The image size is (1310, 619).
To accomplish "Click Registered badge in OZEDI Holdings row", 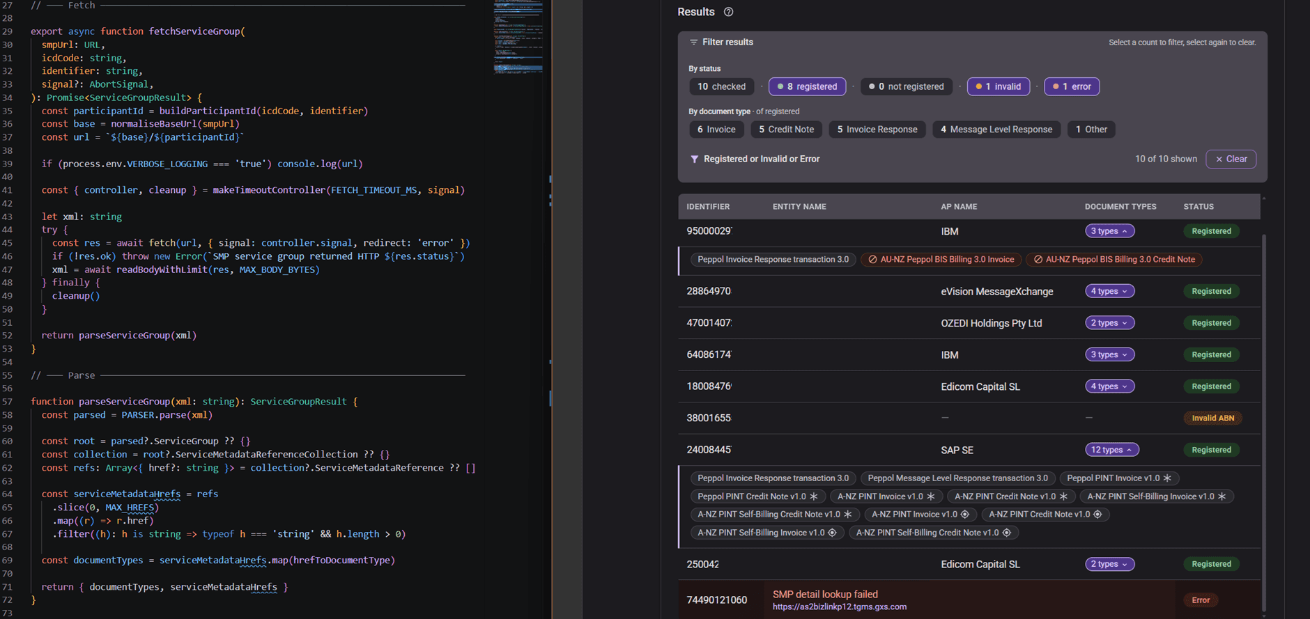I will tap(1211, 323).
